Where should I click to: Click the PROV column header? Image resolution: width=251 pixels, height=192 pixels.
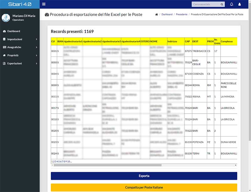pyautogui.click(x=210, y=41)
